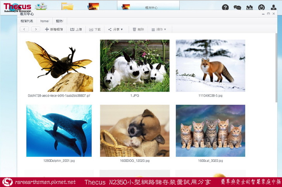Click the control panel icon beside Thecus logo
This screenshot has width=282, height=187.
click(40, 6)
